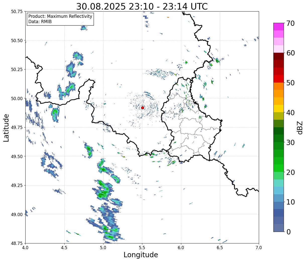This screenshot has width=306, height=261.
Task: Click the latitude tick label 50.25
Action: tap(17, 70)
